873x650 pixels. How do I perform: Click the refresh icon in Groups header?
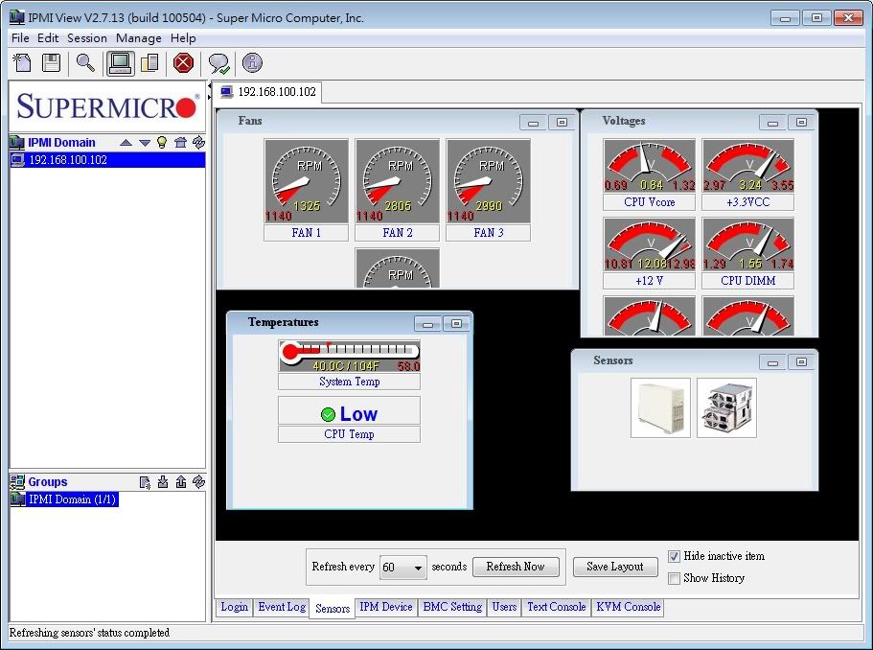[198, 482]
